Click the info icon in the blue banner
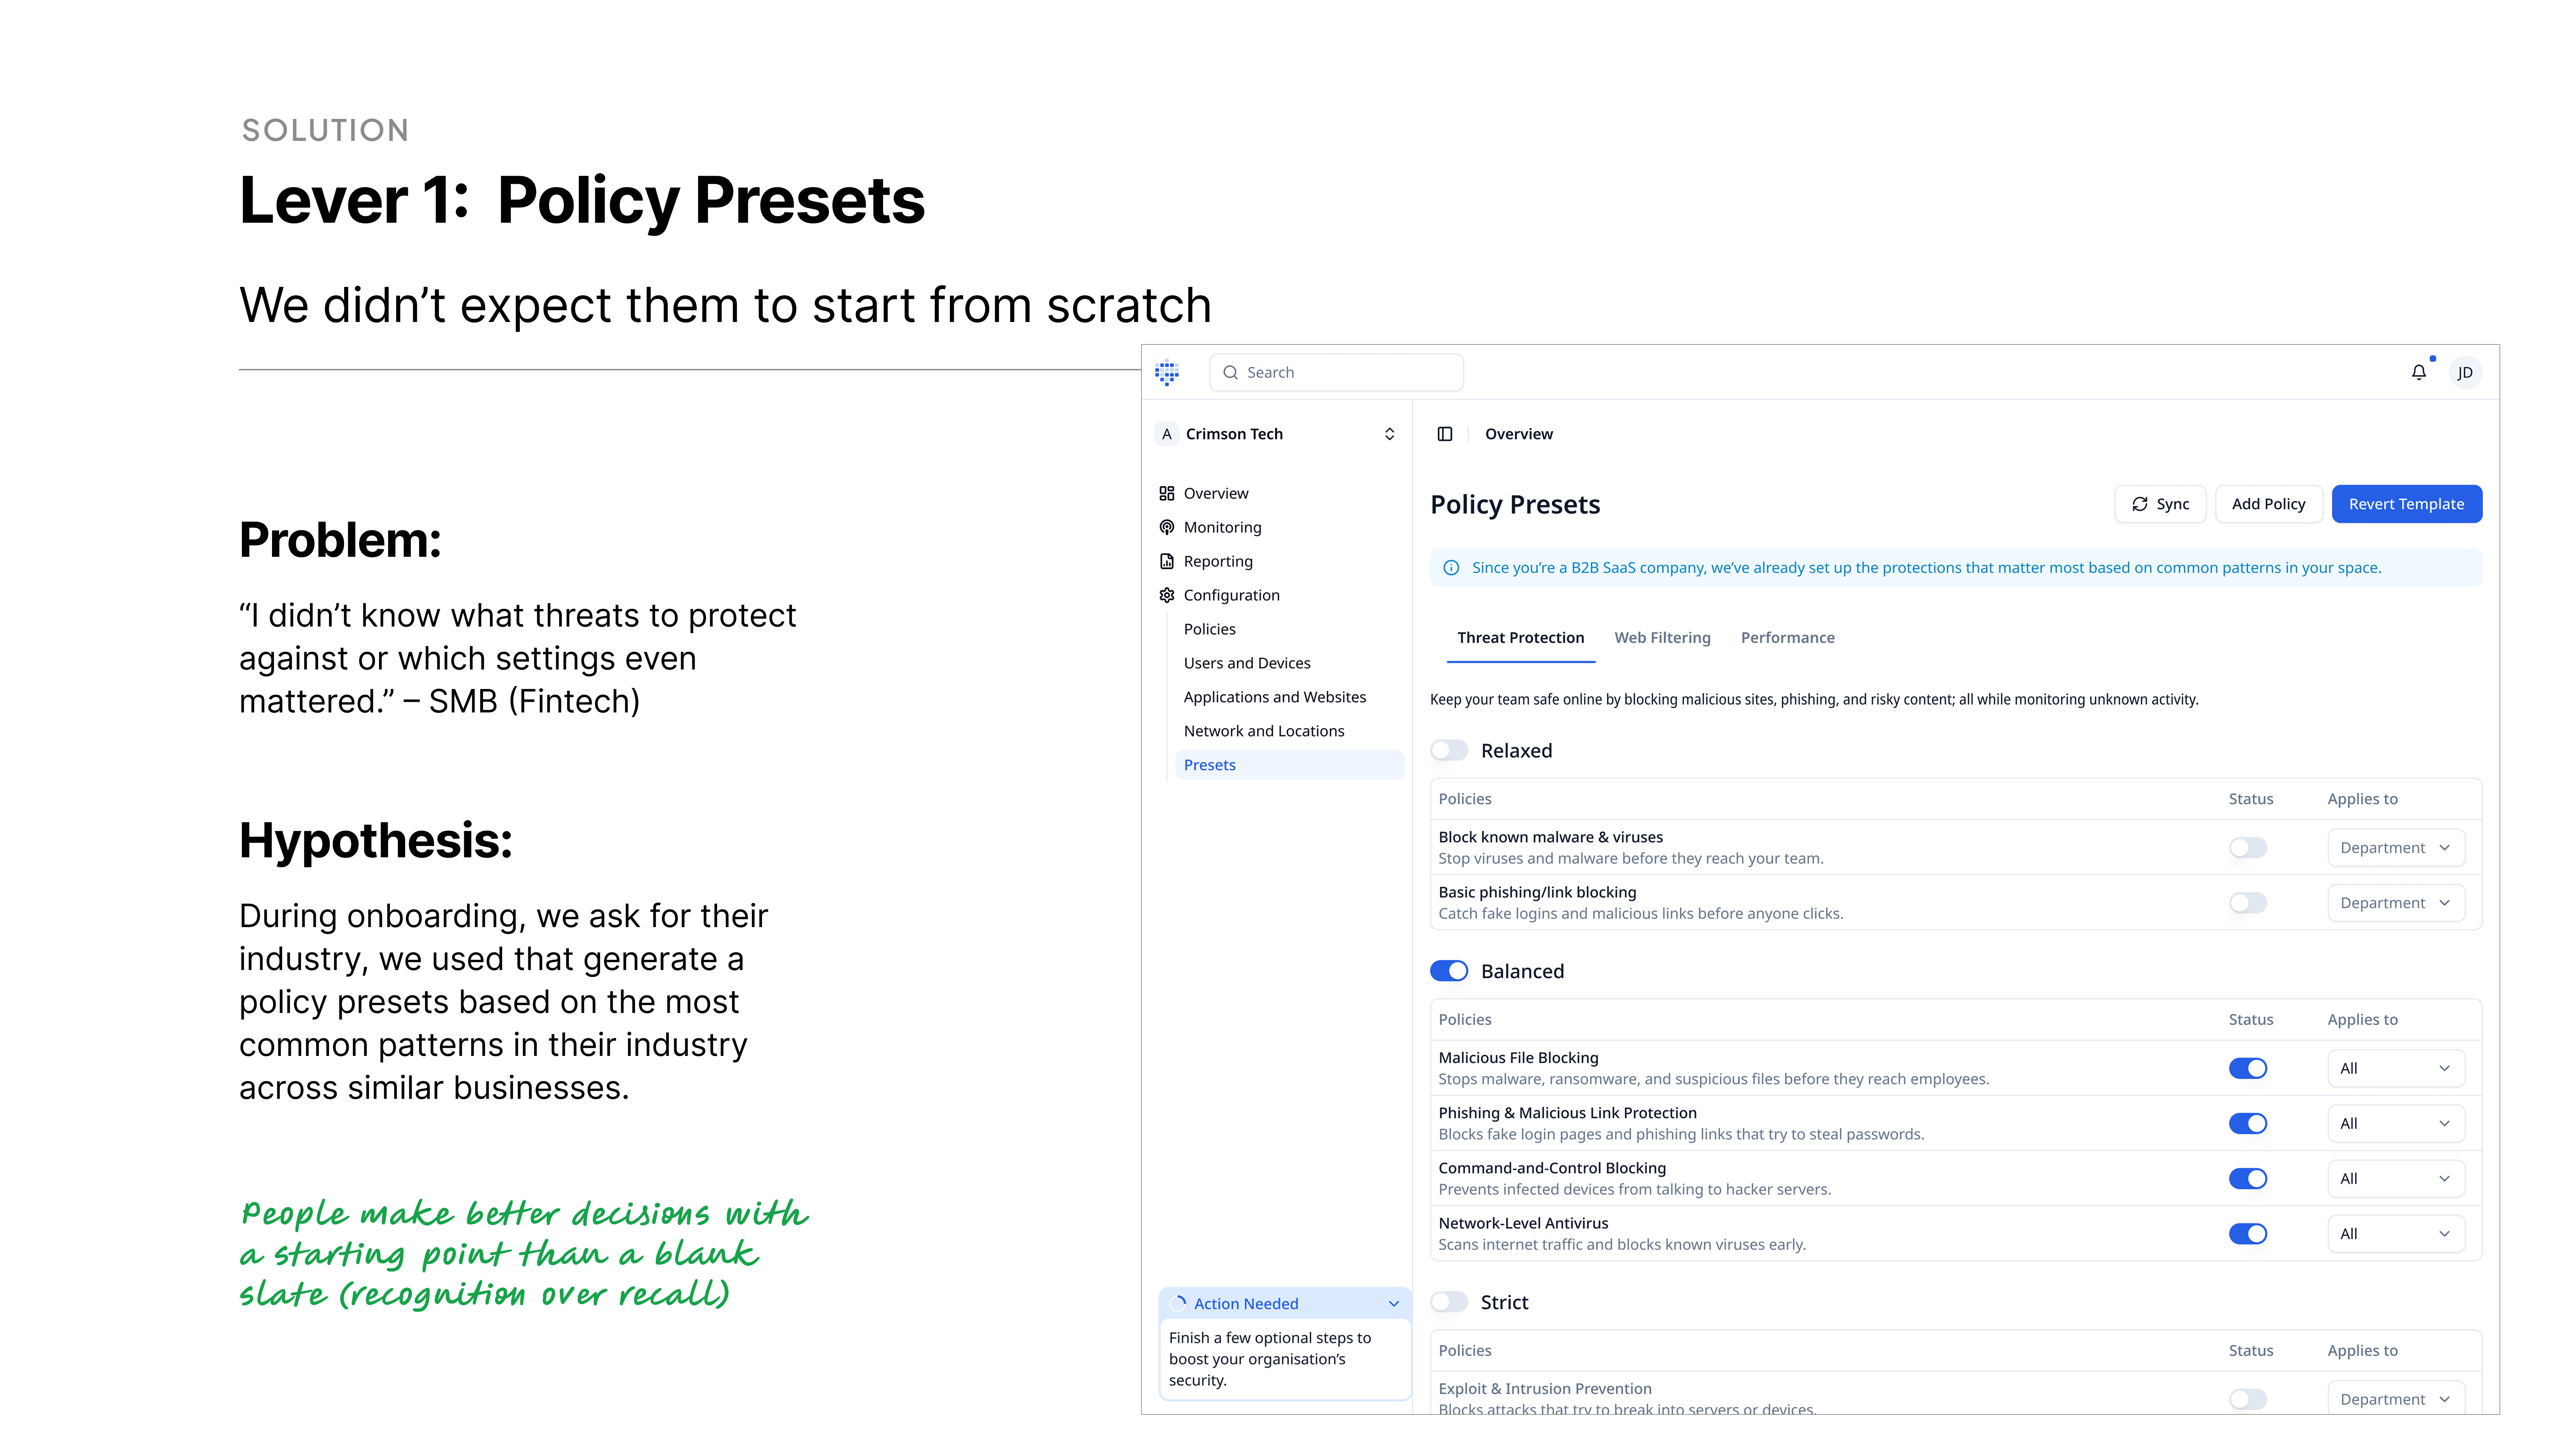This screenshot has height=1449, width=2576. [x=1451, y=568]
